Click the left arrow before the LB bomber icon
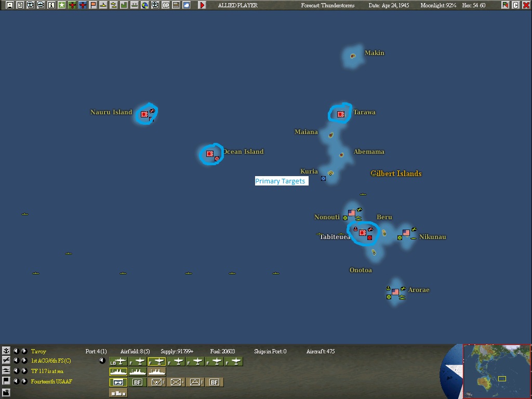 point(102,361)
